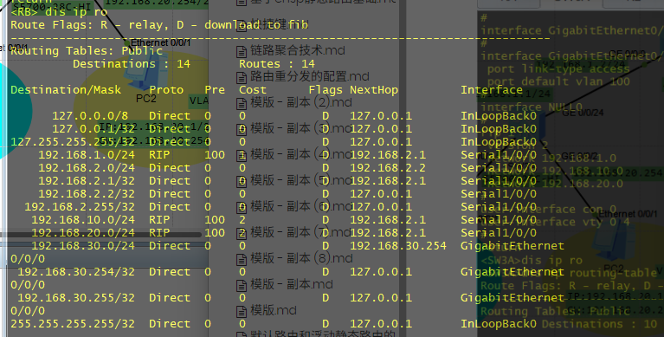Click 'port default vlan 100' config line

[558, 81]
